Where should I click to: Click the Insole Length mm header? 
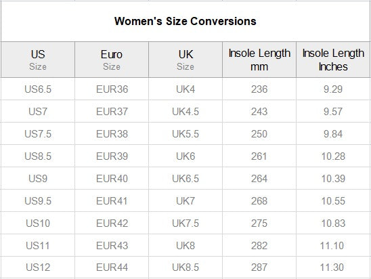pos(259,60)
